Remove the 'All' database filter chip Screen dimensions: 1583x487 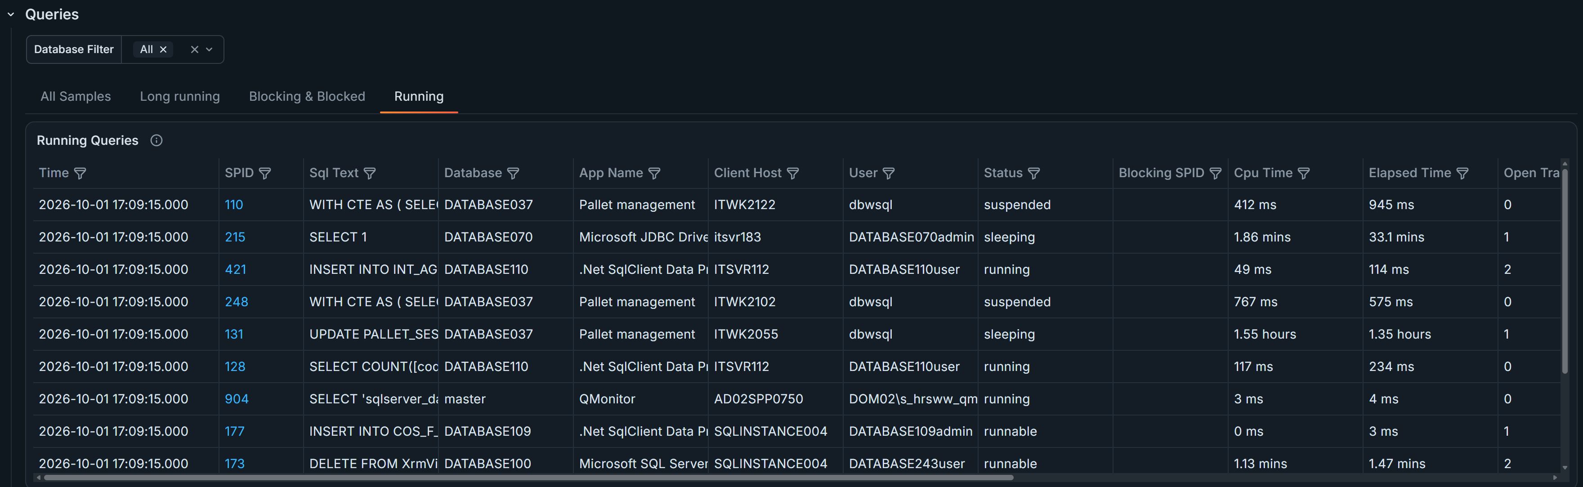(163, 50)
